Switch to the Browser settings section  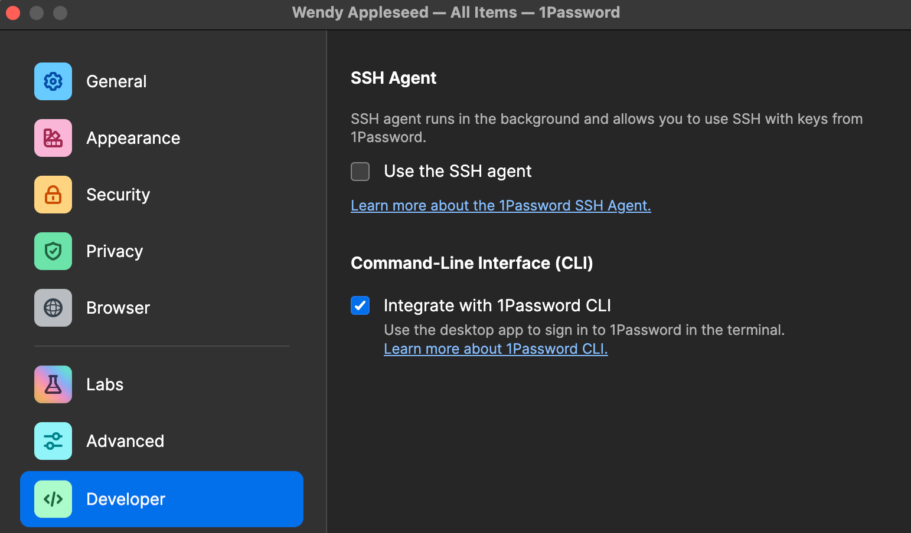118,307
